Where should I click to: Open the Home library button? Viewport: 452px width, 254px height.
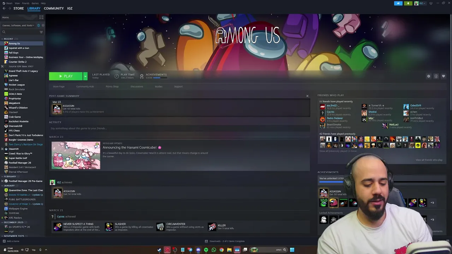(19, 17)
